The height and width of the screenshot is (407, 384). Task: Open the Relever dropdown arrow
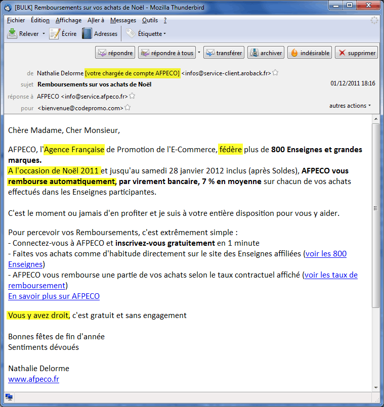44,33
